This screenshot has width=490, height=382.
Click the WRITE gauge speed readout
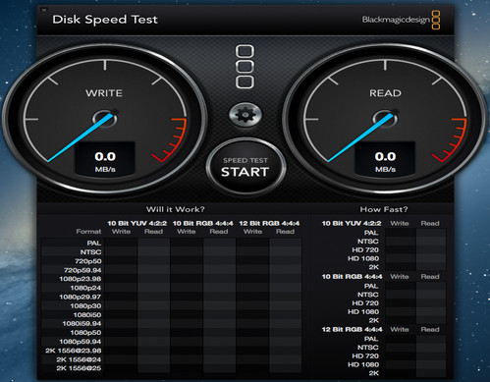point(105,159)
